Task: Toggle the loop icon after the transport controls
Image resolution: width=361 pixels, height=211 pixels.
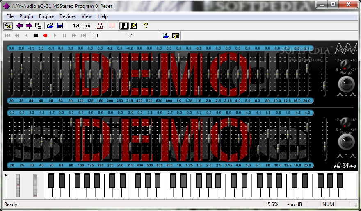Action: pos(95,35)
